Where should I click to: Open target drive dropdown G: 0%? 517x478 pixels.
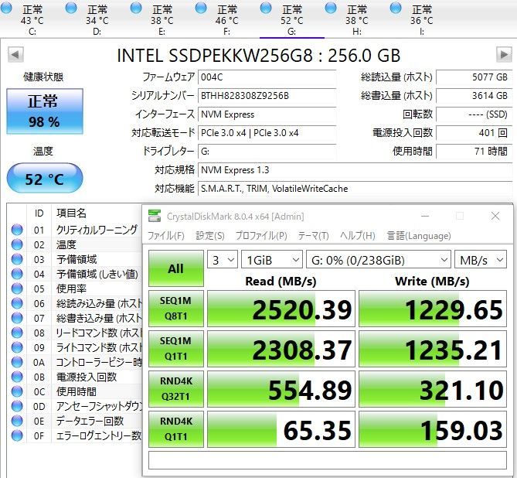(x=379, y=260)
